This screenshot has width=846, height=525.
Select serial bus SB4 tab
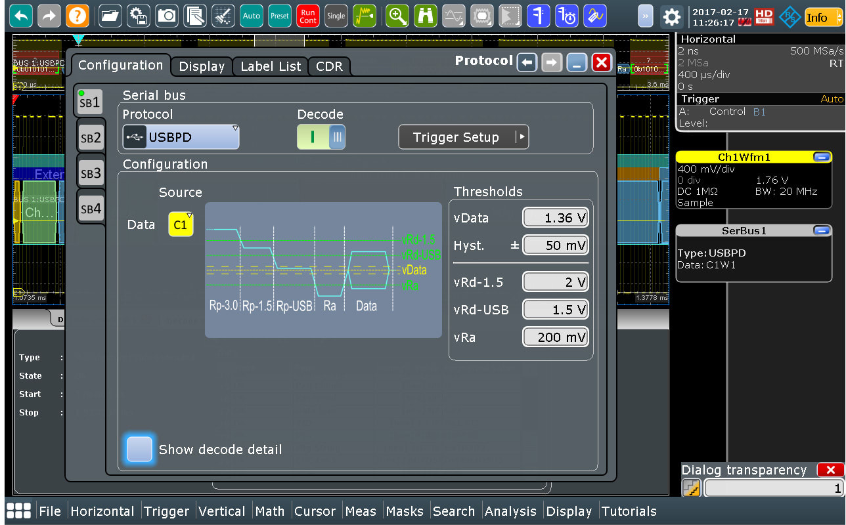tap(91, 209)
